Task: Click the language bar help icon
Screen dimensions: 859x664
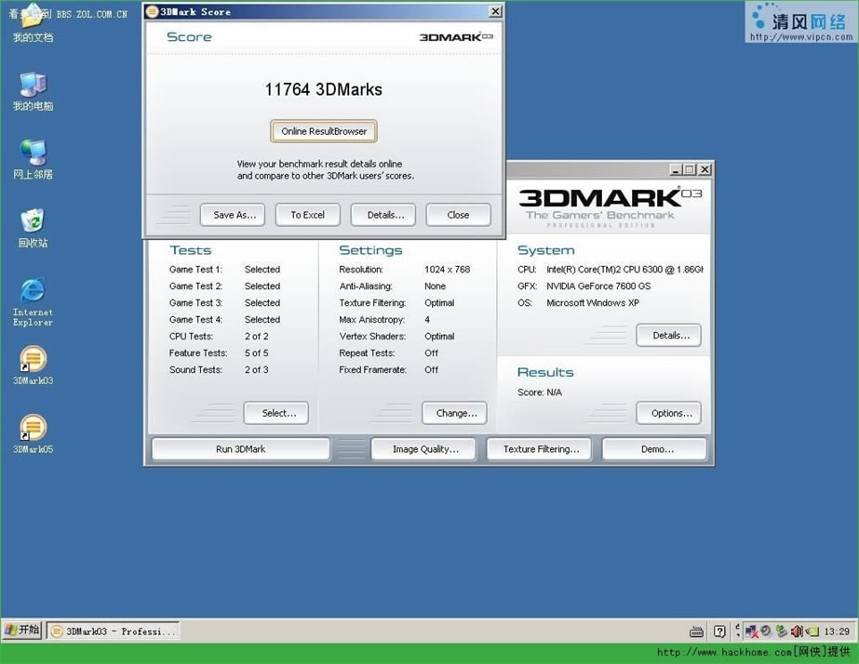Action: point(719,631)
